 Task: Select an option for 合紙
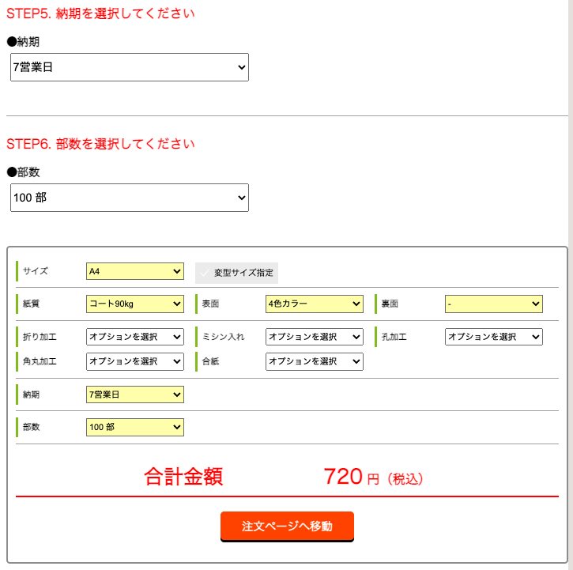click(x=315, y=361)
